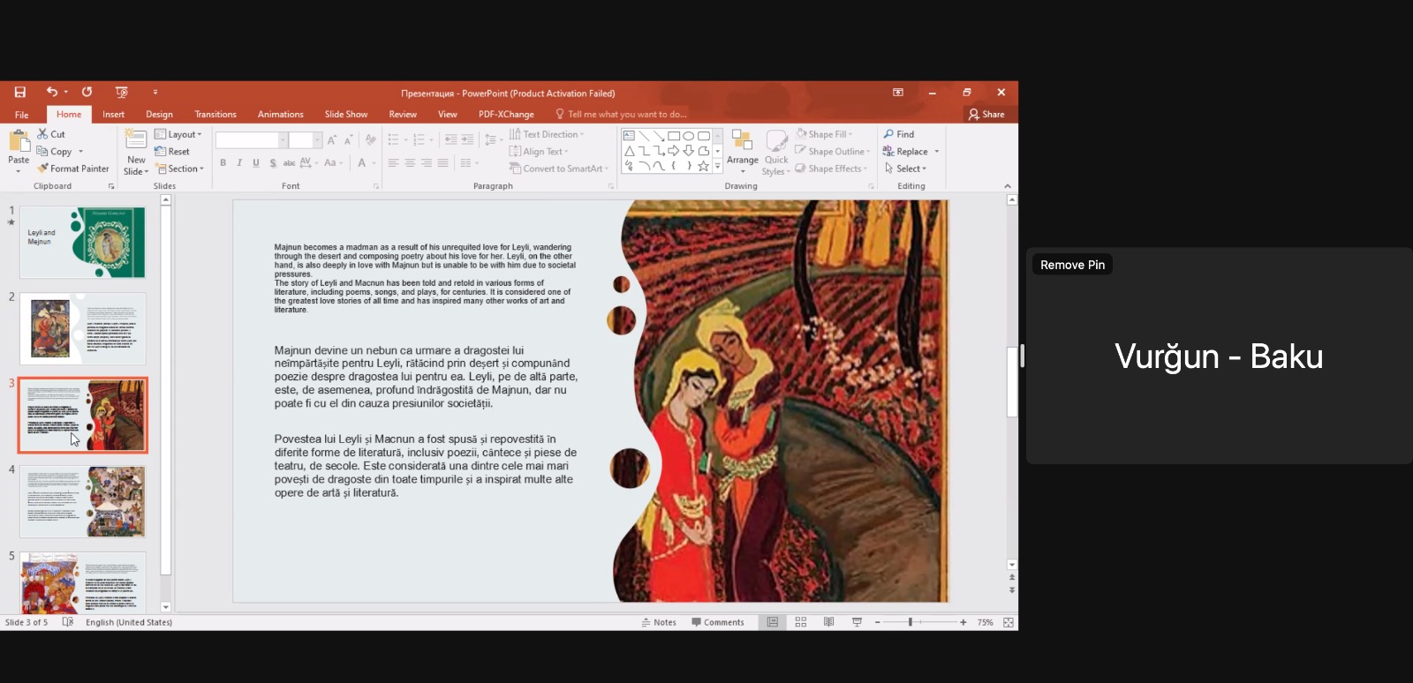1413x683 pixels.
Task: Activate the Format Painter brush
Action: click(73, 169)
